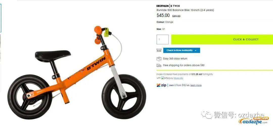Click the Afterpay logo image

(167, 78)
